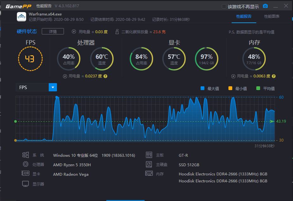Click the 记录时长 31分钟38秒 text
Viewport: 293px width, 201px height.
pyautogui.click(x=171, y=19)
